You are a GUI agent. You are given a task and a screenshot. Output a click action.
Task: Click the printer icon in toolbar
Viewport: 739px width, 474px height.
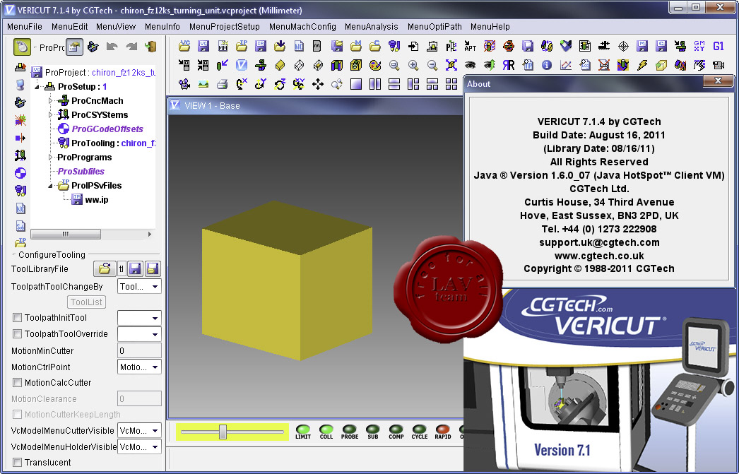(223, 84)
